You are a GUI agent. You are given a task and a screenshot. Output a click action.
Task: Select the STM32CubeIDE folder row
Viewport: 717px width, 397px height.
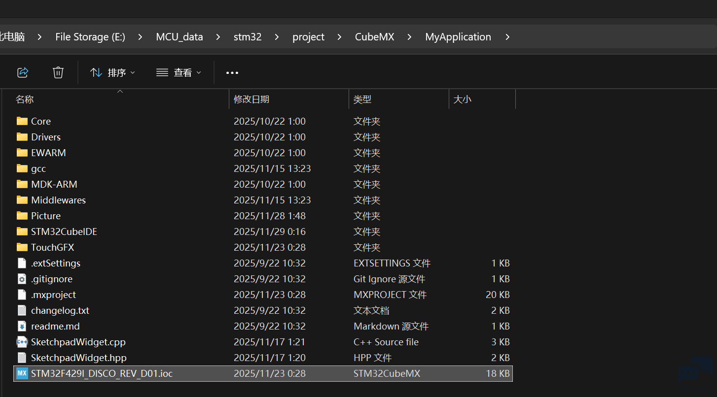(64, 232)
